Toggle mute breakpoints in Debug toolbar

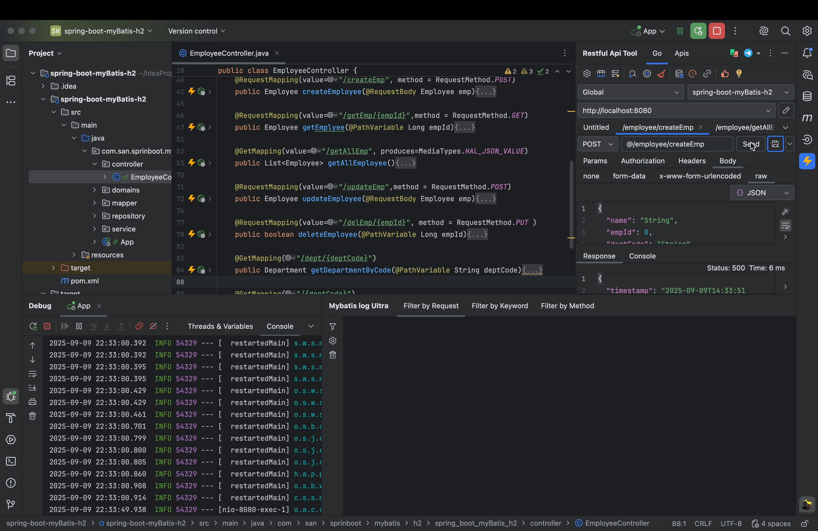(153, 327)
